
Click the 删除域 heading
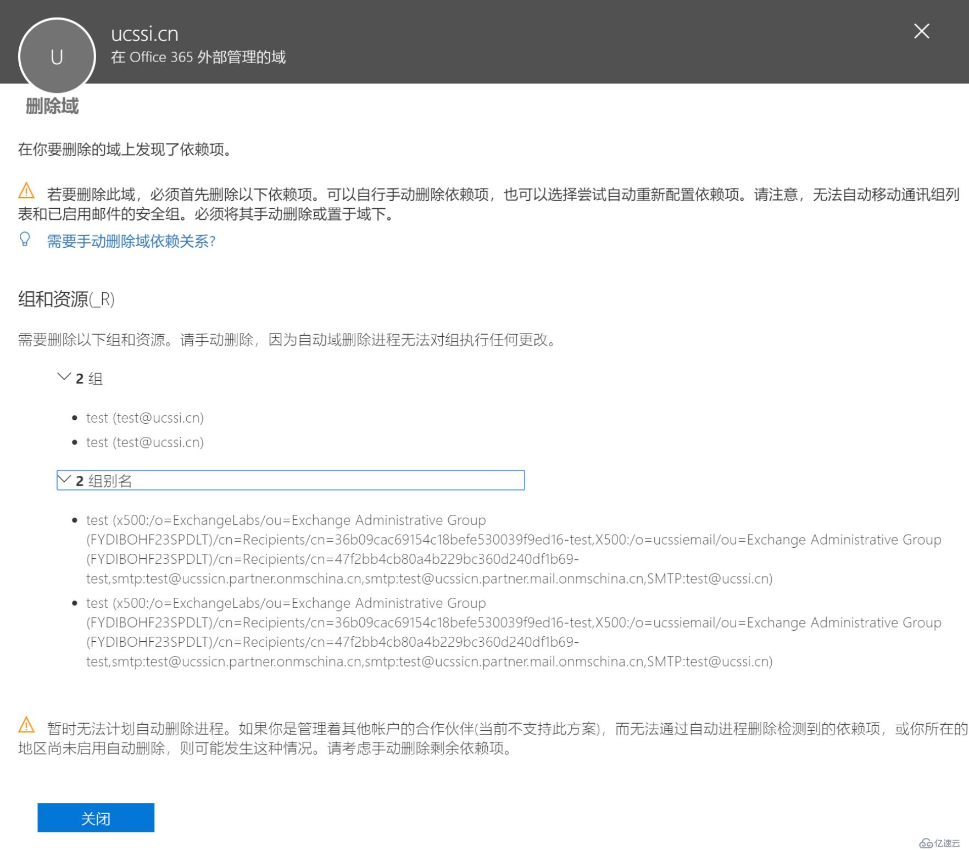pyautogui.click(x=52, y=105)
